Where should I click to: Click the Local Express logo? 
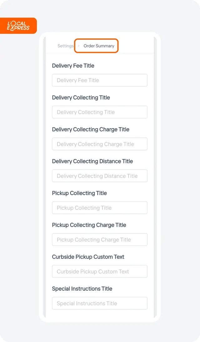click(18, 26)
